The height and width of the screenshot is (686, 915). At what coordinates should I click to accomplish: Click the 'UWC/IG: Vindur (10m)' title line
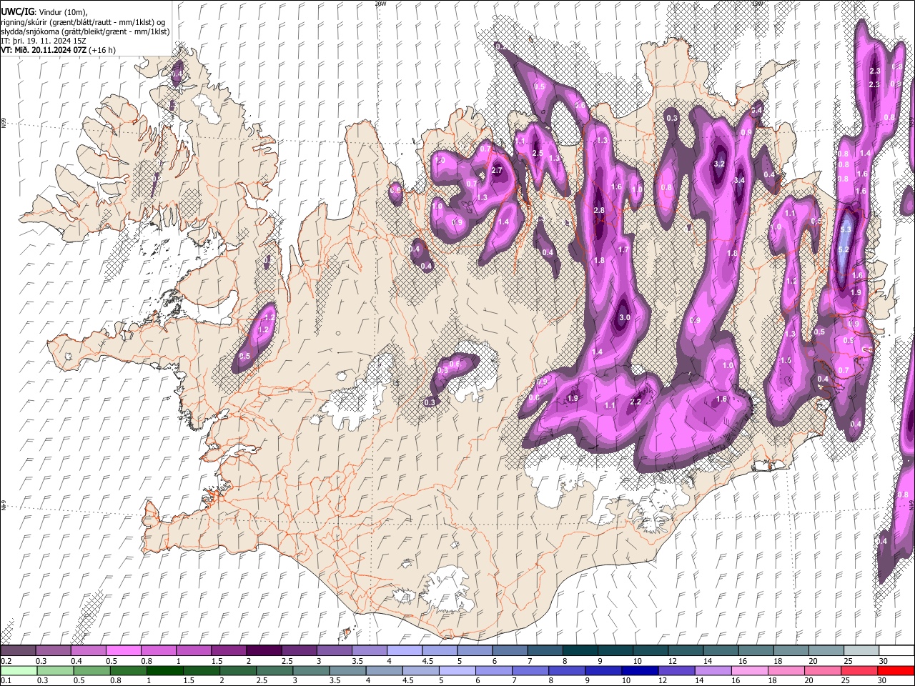coord(44,12)
